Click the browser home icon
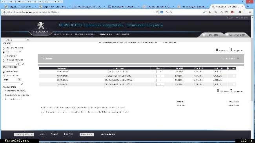This screenshot has width=255, height=143. click(x=216, y=12)
